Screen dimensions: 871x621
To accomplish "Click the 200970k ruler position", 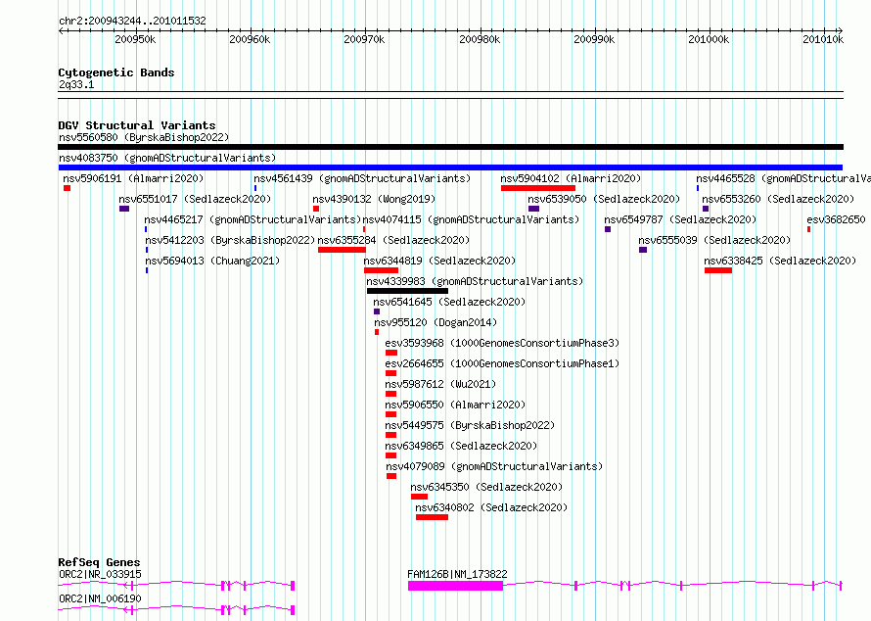I will click(364, 39).
